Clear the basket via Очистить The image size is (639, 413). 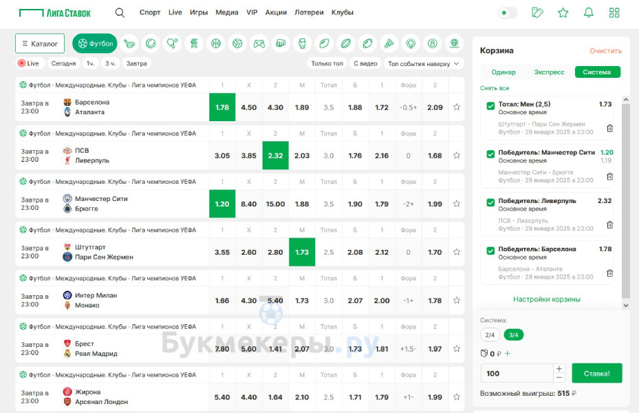(x=605, y=51)
